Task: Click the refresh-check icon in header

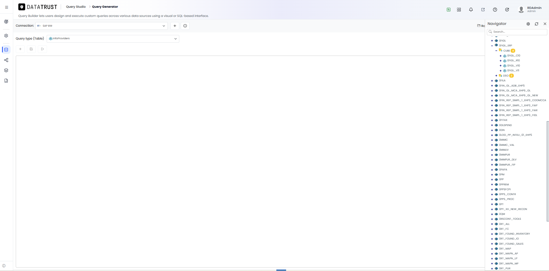Action: (507, 9)
